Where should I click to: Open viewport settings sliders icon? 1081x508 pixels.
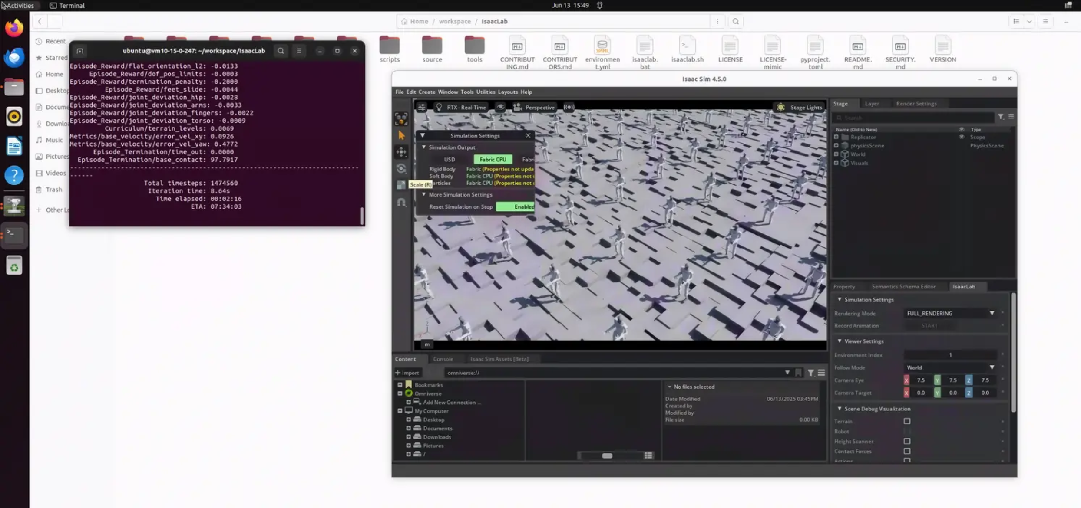click(x=421, y=107)
